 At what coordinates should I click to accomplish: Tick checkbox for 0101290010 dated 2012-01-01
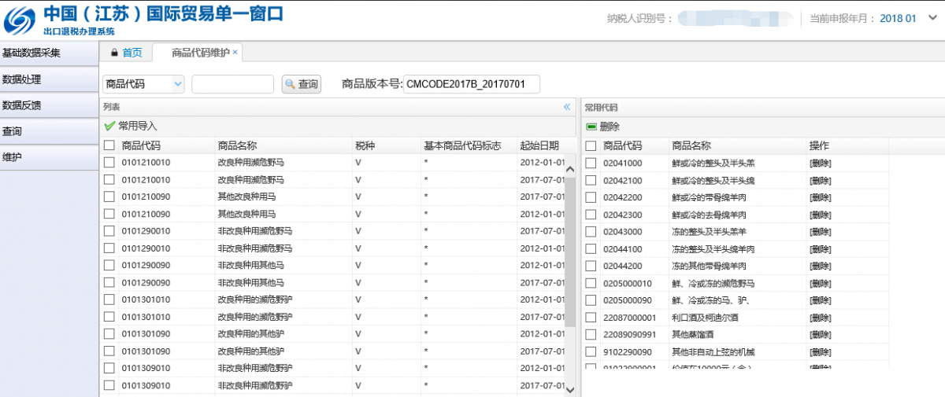click(x=109, y=248)
